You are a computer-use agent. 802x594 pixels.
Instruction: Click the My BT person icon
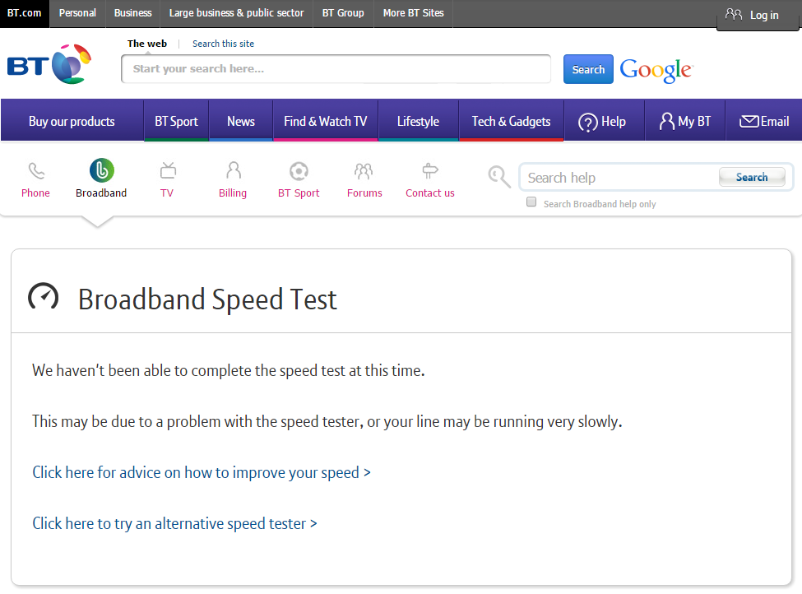click(x=666, y=121)
